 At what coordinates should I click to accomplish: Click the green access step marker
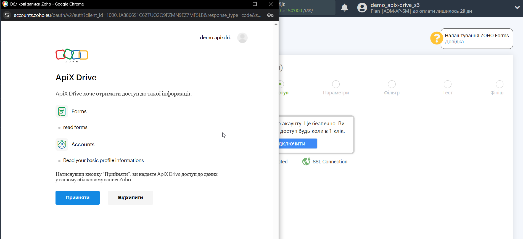coord(280,84)
